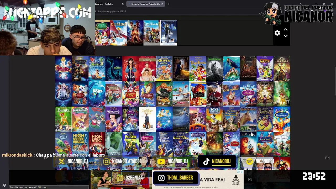Select the Taron y el Caldero Mágico poster

click(x=282, y=69)
